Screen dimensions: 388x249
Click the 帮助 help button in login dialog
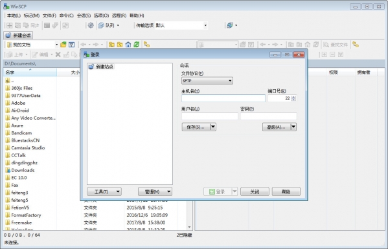tap(286, 191)
